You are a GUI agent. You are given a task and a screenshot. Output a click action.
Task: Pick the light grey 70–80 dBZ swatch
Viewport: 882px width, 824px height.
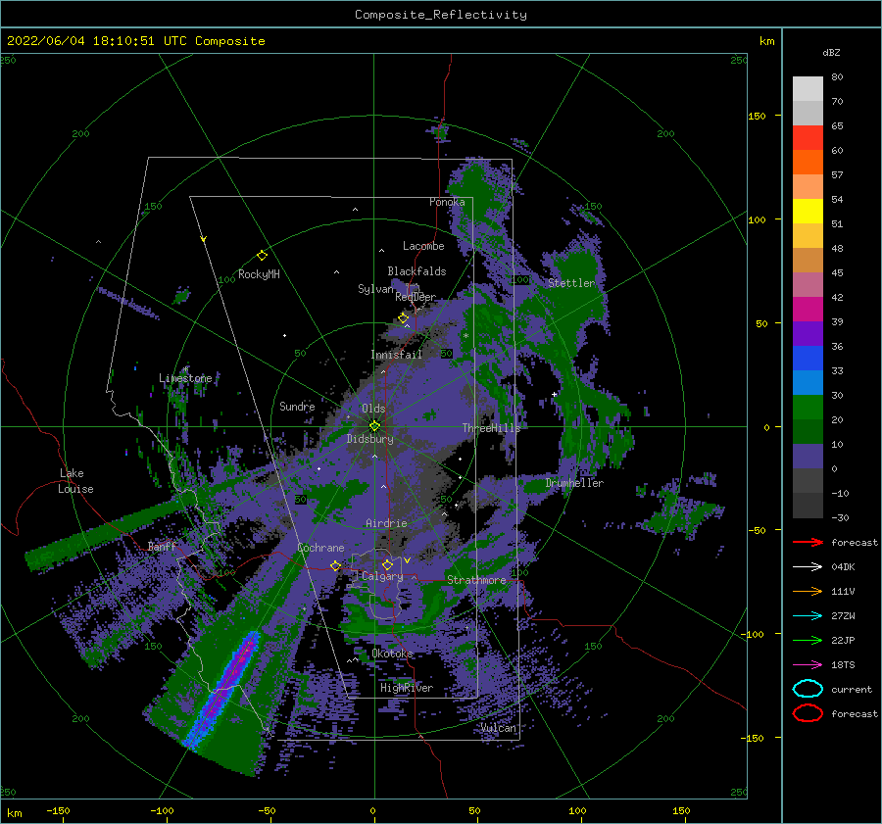point(808,89)
